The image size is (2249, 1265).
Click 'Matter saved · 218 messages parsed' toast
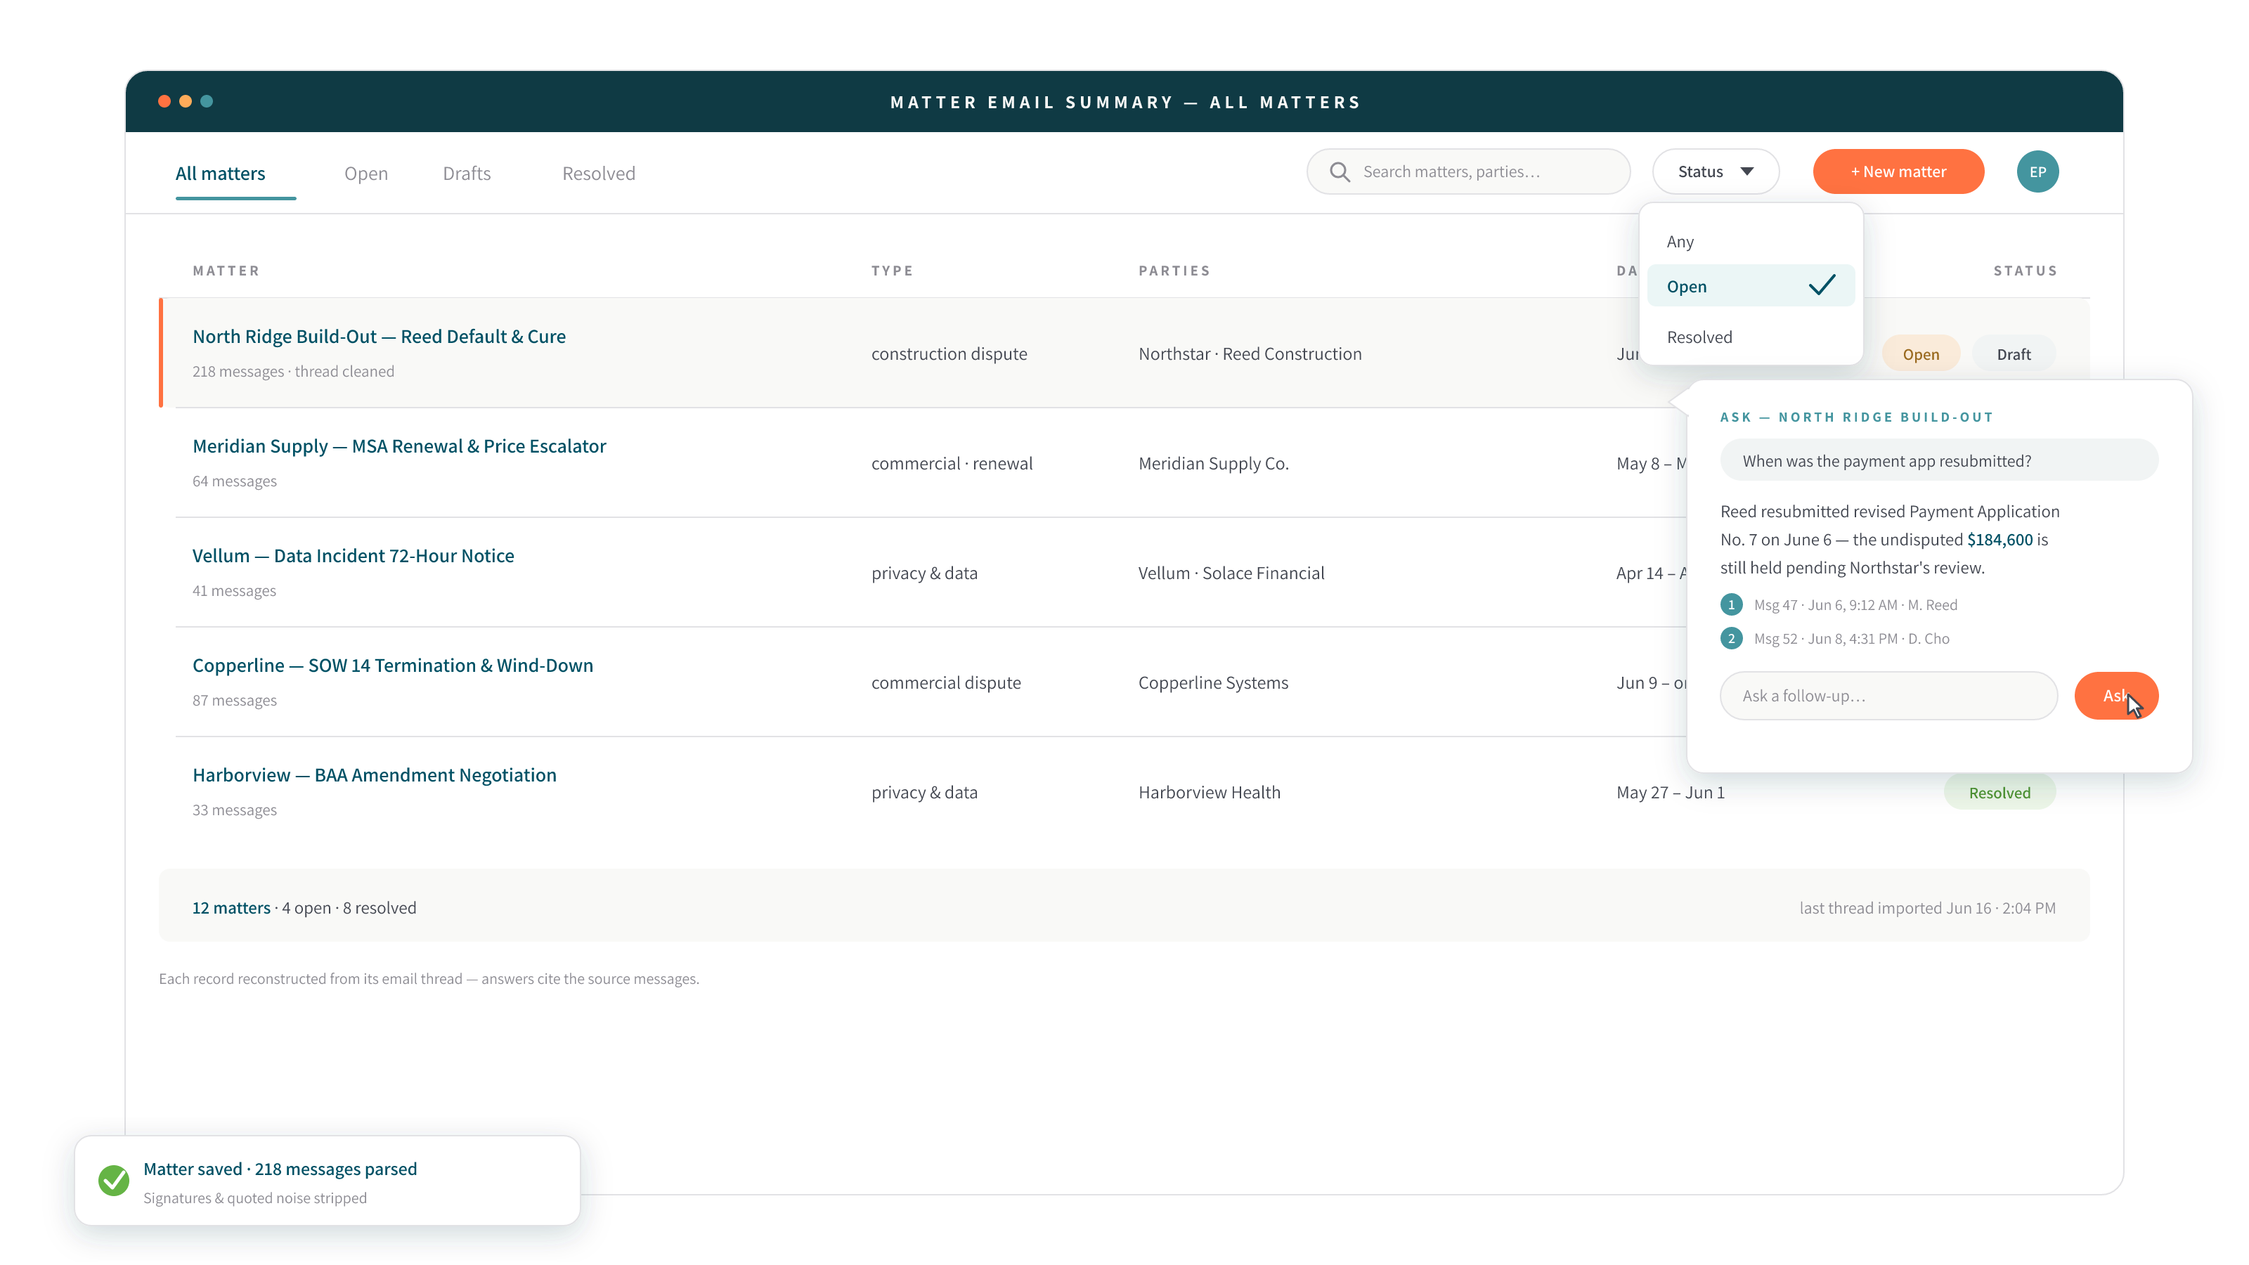pos(280,1169)
